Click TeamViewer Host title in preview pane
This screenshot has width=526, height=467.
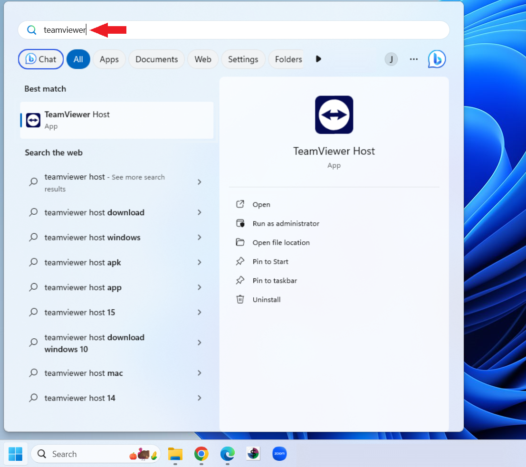click(x=334, y=151)
